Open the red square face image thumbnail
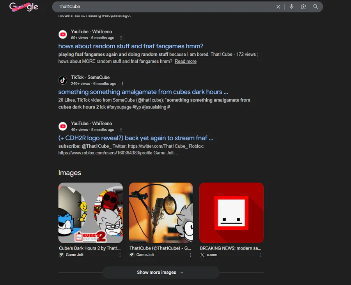351x285 pixels. tap(231, 213)
